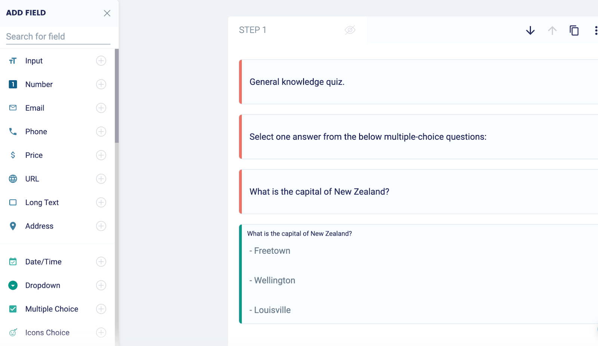Click the Phone field icon
This screenshot has height=346, width=598.
tap(13, 131)
